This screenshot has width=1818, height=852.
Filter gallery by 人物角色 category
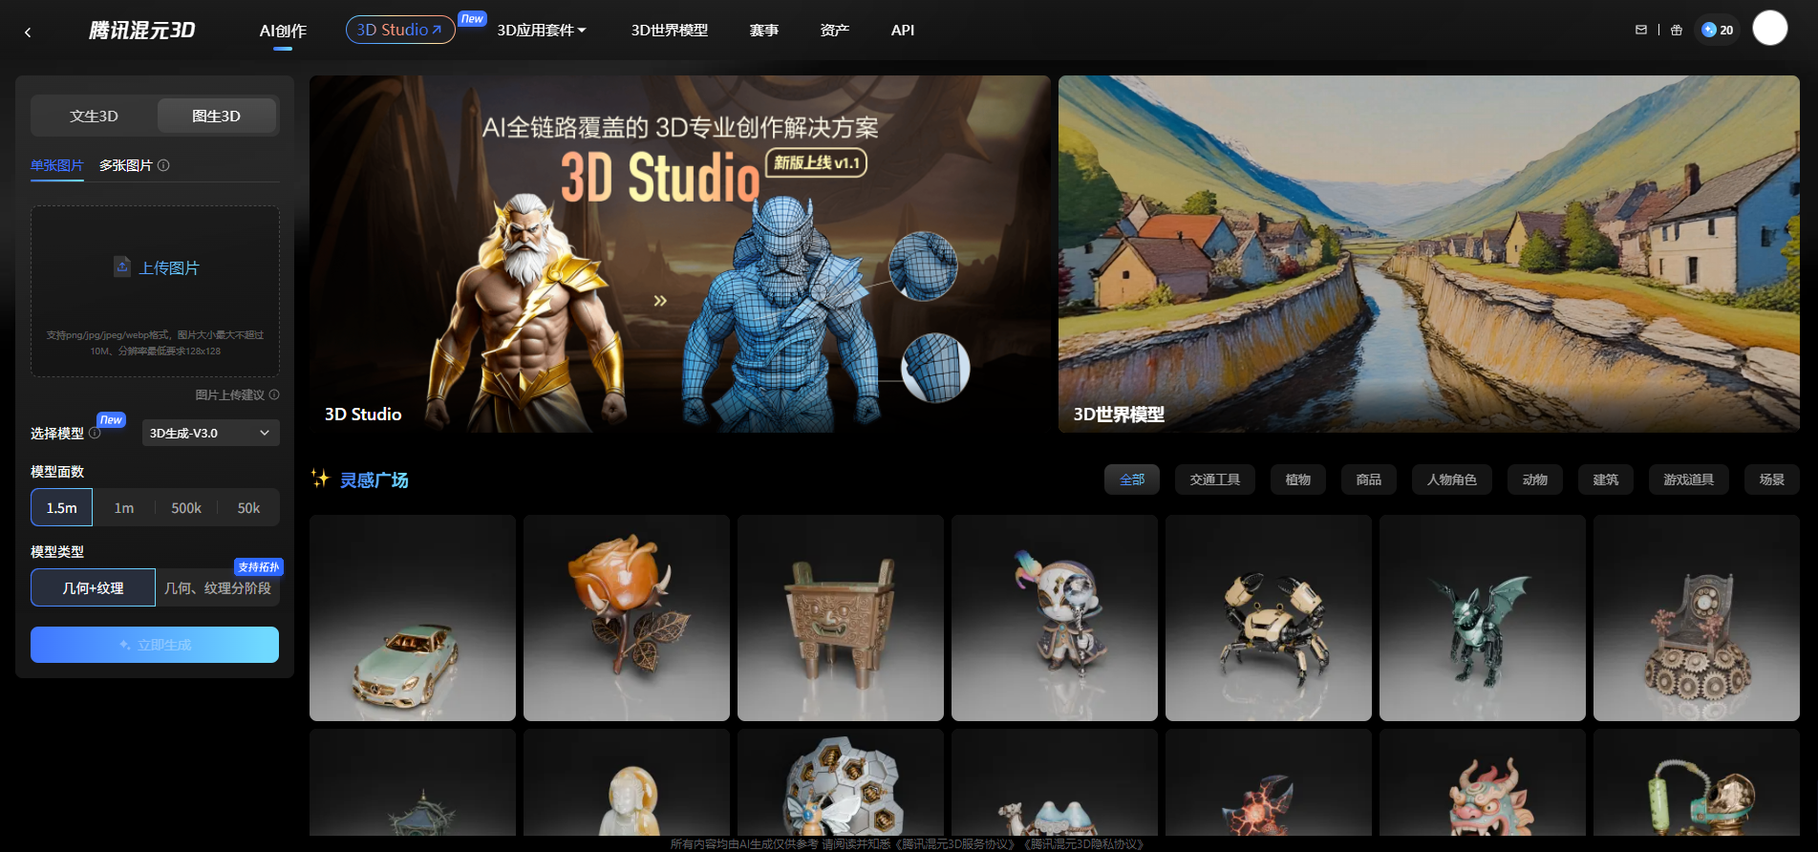pos(1451,479)
